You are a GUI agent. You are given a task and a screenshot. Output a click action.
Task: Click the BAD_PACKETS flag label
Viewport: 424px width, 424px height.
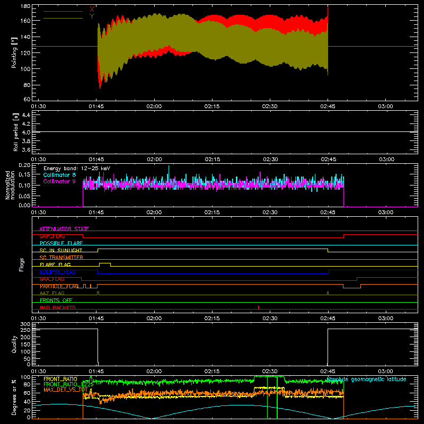click(58, 307)
